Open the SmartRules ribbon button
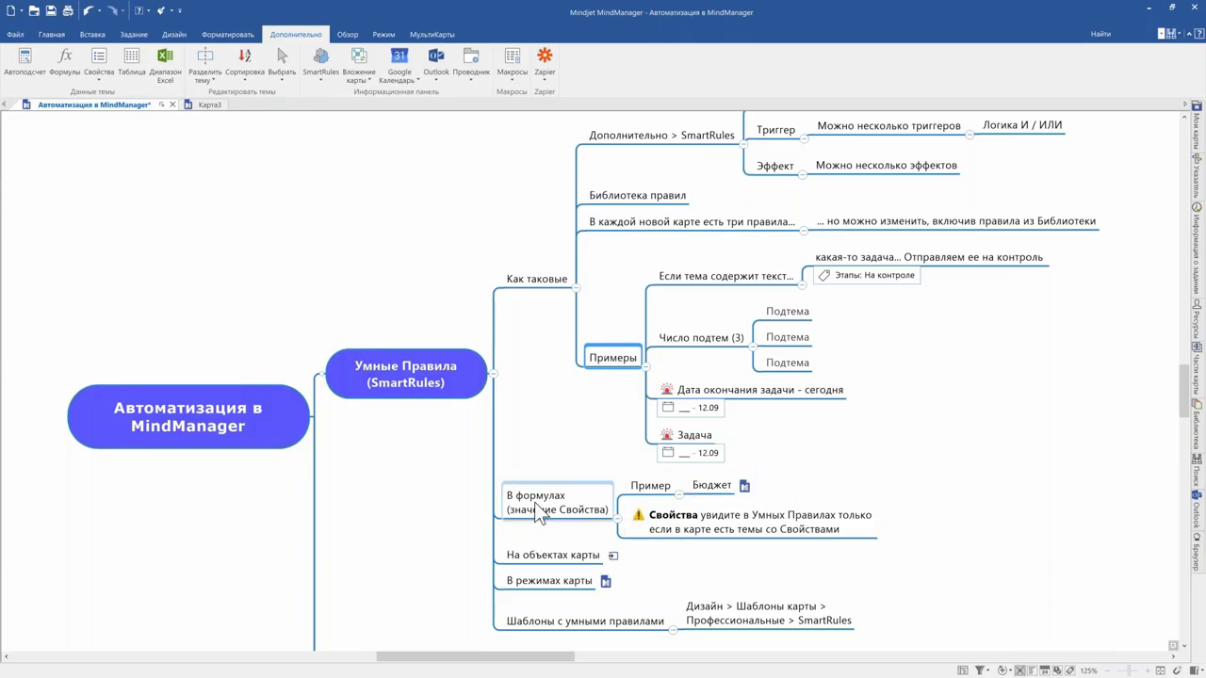Image resolution: width=1206 pixels, height=678 pixels. click(x=320, y=63)
